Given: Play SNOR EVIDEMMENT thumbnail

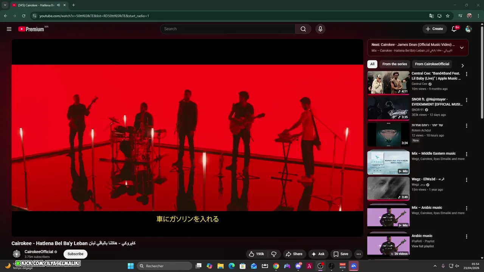Looking at the screenshot, I should point(388,108).
